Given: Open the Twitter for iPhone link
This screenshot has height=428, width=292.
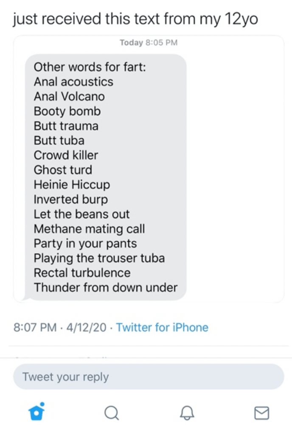Looking at the screenshot, I should coord(162,327).
